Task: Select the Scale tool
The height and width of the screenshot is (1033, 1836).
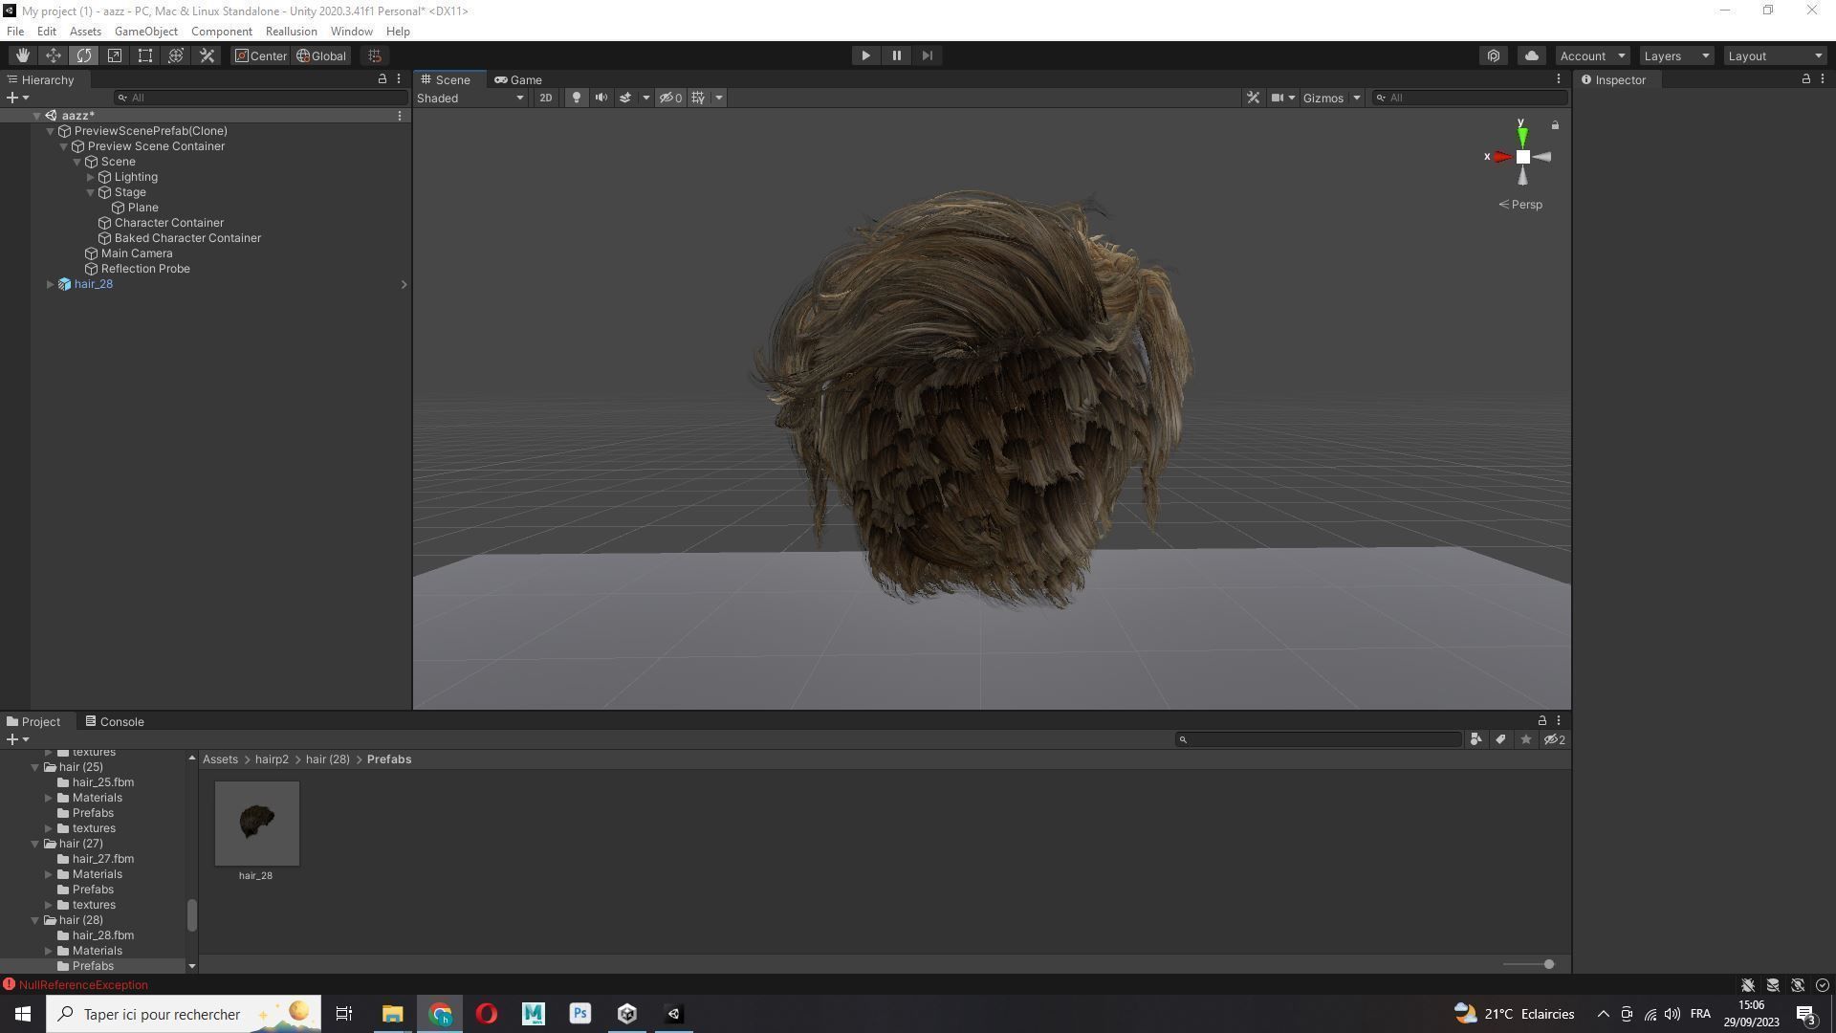Action: 114,55
